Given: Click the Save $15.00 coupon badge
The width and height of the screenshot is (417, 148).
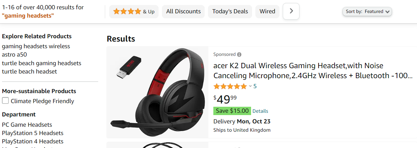Looking at the screenshot, I should [232, 111].
